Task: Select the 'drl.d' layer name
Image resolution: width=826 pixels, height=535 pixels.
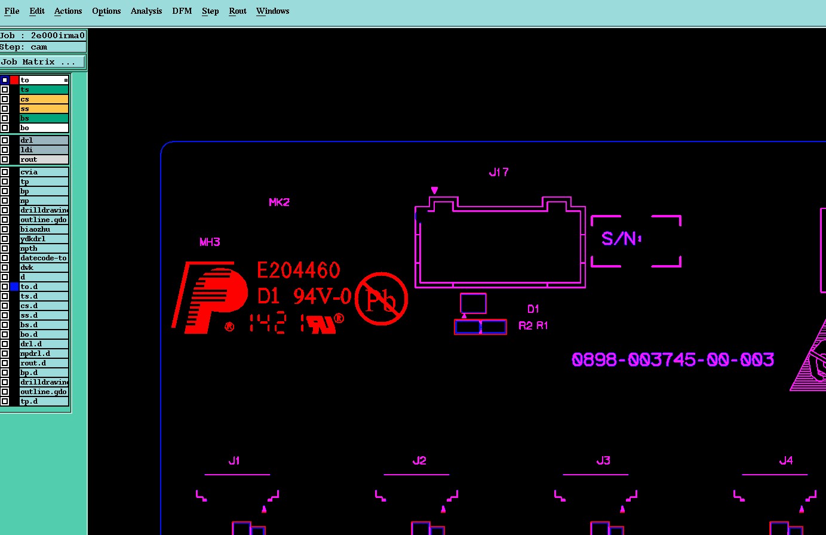Action: pos(44,344)
